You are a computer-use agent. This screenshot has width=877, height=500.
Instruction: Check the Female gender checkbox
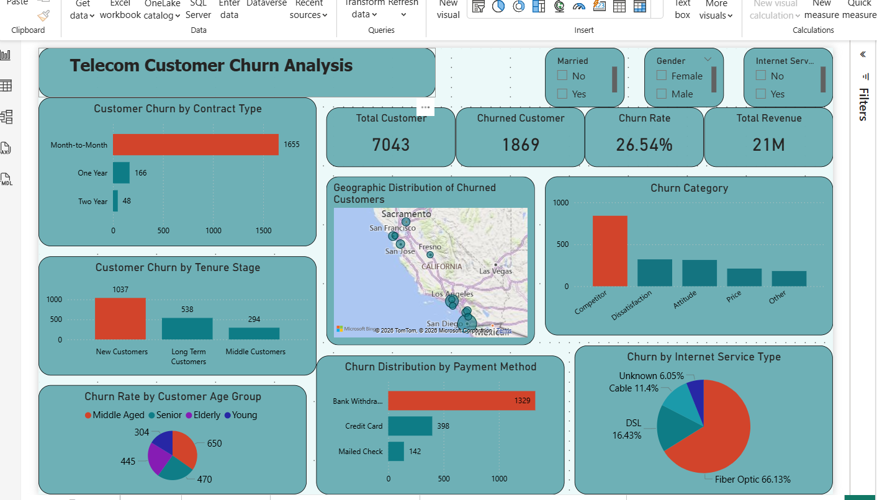click(662, 76)
